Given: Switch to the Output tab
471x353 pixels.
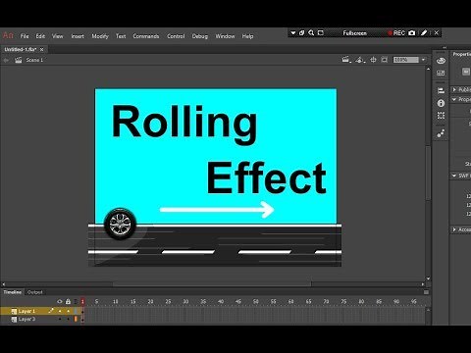Looking at the screenshot, I should click(x=35, y=292).
